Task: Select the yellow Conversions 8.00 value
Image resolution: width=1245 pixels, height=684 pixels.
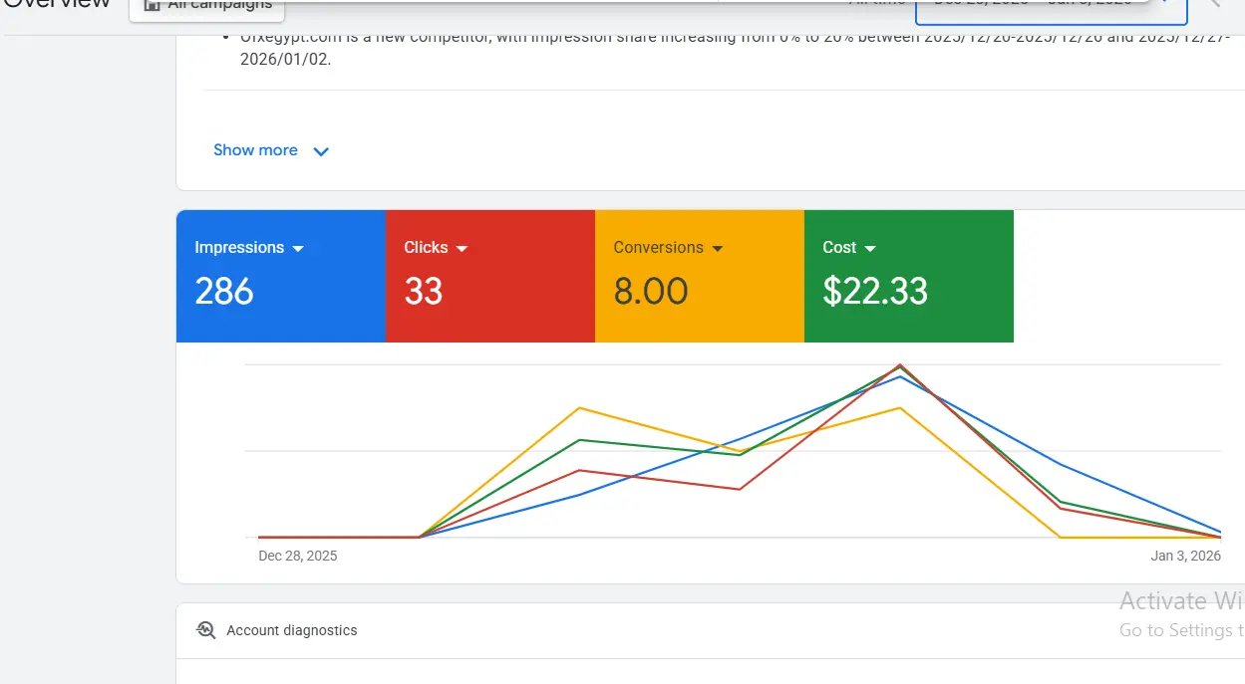Action: pyautogui.click(x=650, y=292)
